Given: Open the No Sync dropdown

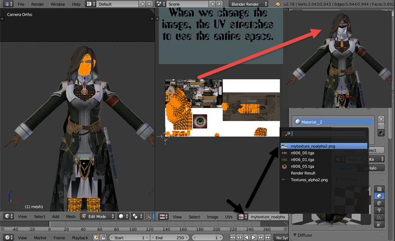Looking at the screenshot, I should coord(281,238).
